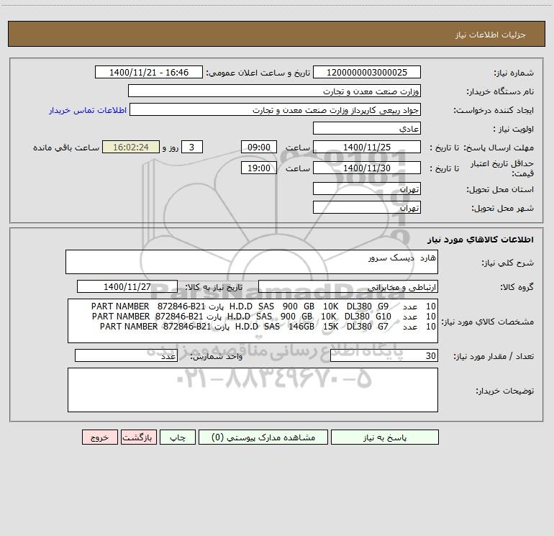Click the خروج exit button

click(x=99, y=437)
